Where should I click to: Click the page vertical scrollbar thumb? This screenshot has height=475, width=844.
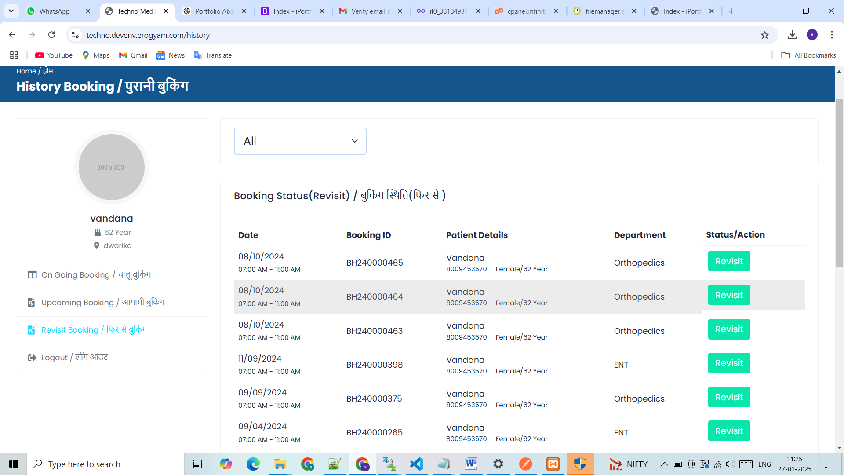pos(839,183)
